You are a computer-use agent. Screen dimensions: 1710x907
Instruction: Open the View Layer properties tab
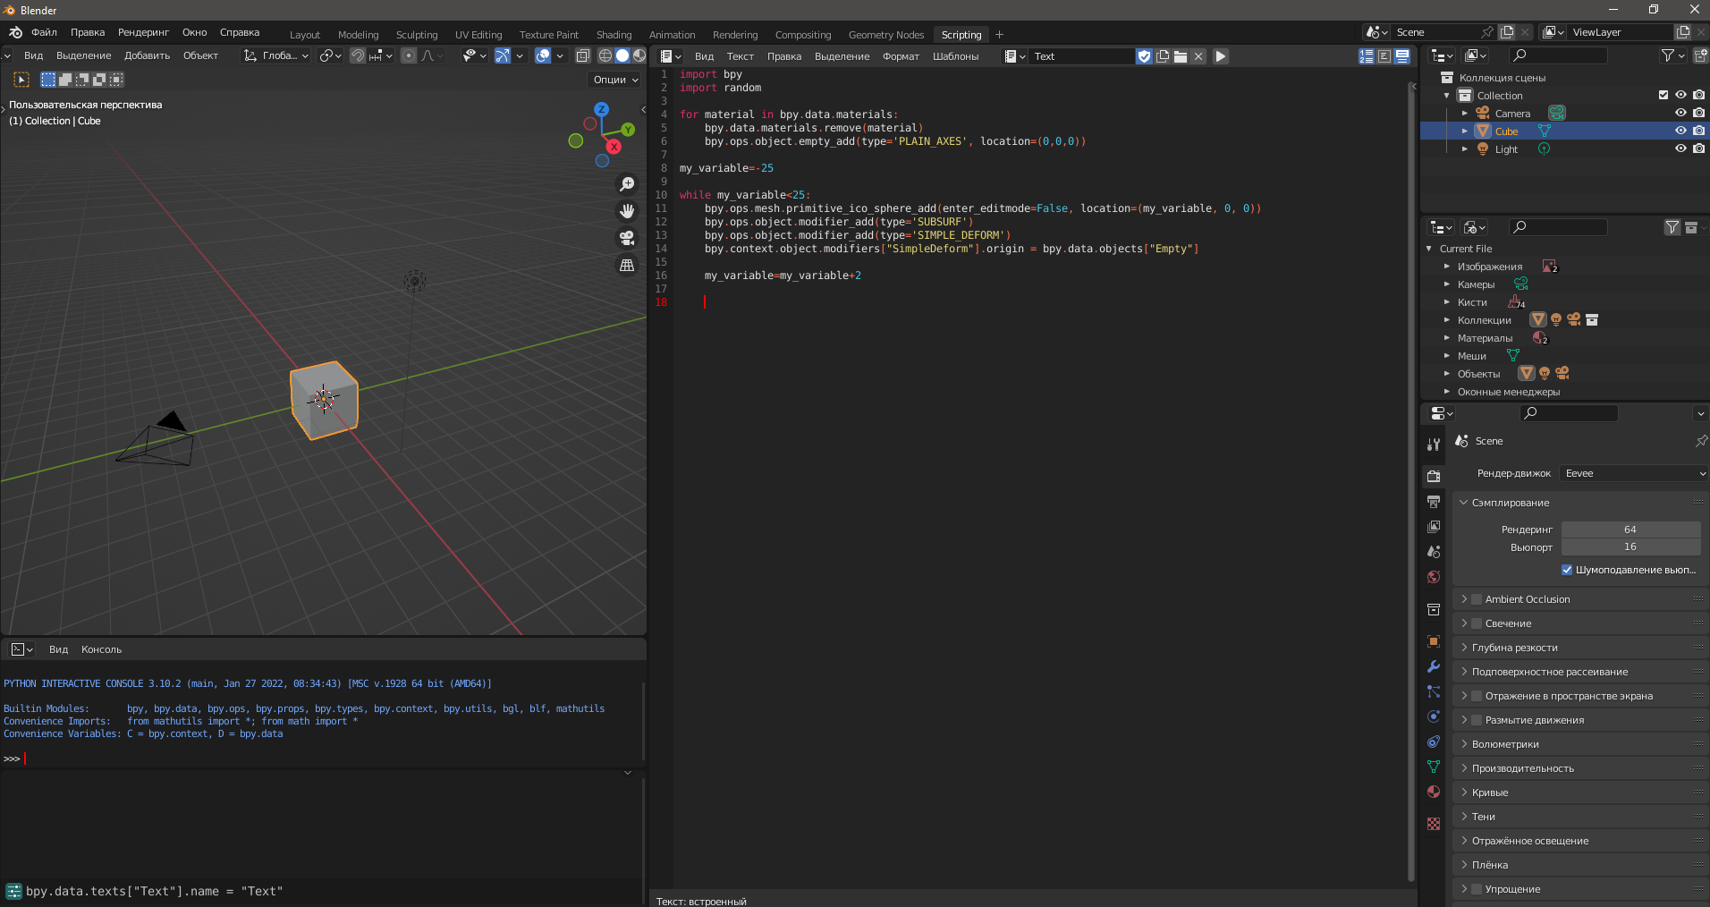click(x=1434, y=527)
